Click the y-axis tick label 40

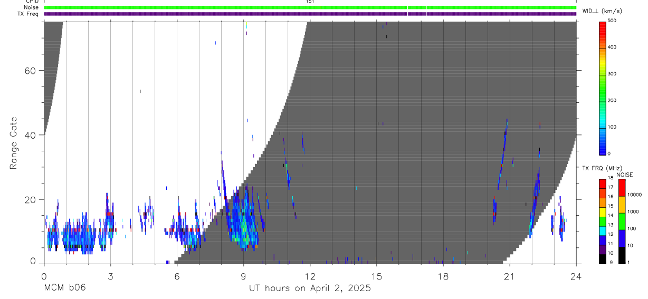coord(30,135)
